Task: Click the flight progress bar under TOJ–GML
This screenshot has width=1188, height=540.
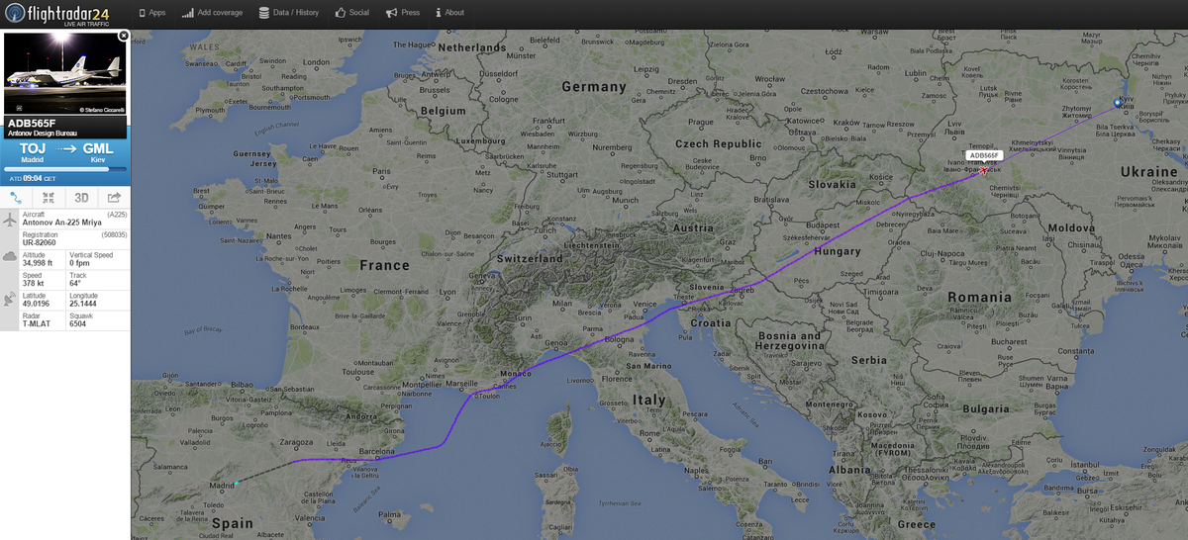Action: tap(64, 168)
